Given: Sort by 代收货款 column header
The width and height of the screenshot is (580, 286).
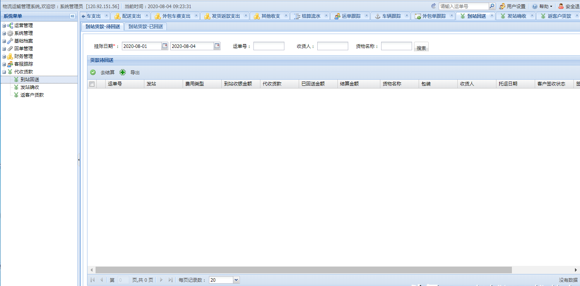Looking at the screenshot, I should (279, 84).
